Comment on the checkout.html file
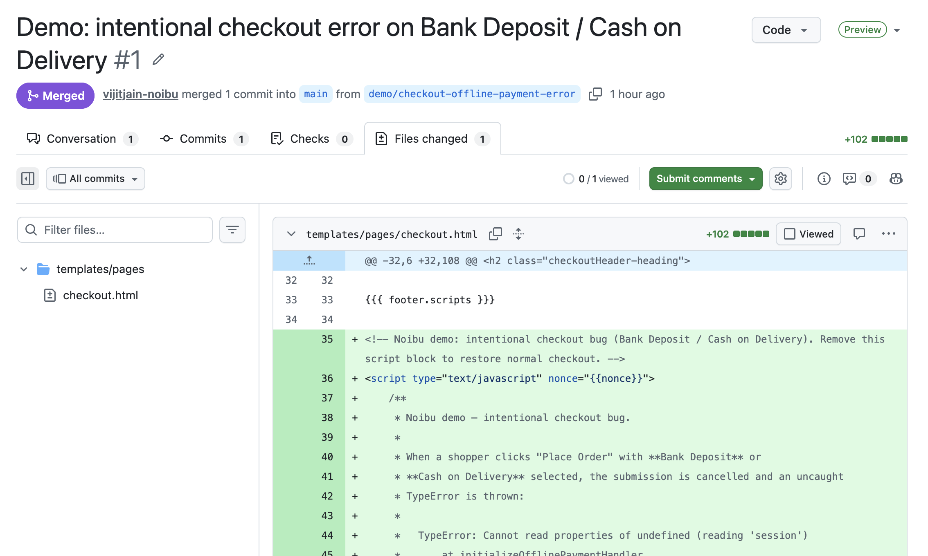This screenshot has width=928, height=556. [859, 234]
